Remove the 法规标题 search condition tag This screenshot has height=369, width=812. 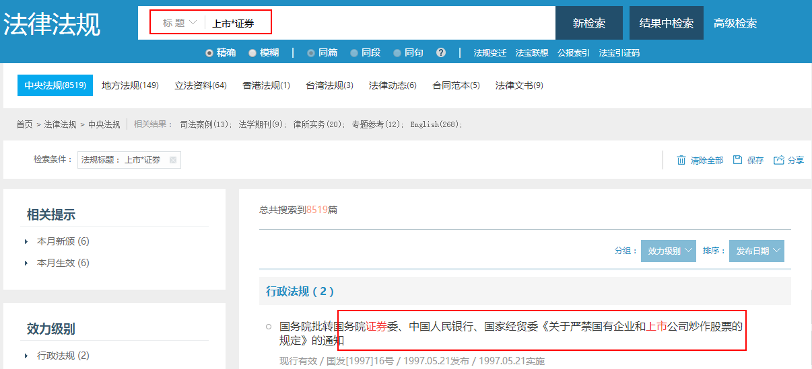173,160
